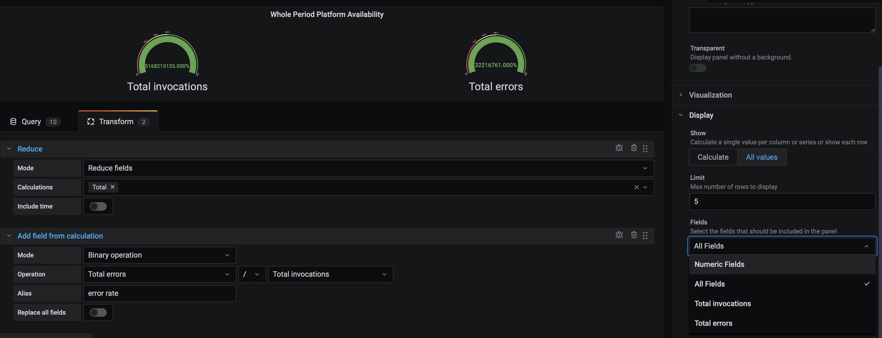The height and width of the screenshot is (338, 882).
Task: Open the division operator dropdown
Action: [252, 274]
